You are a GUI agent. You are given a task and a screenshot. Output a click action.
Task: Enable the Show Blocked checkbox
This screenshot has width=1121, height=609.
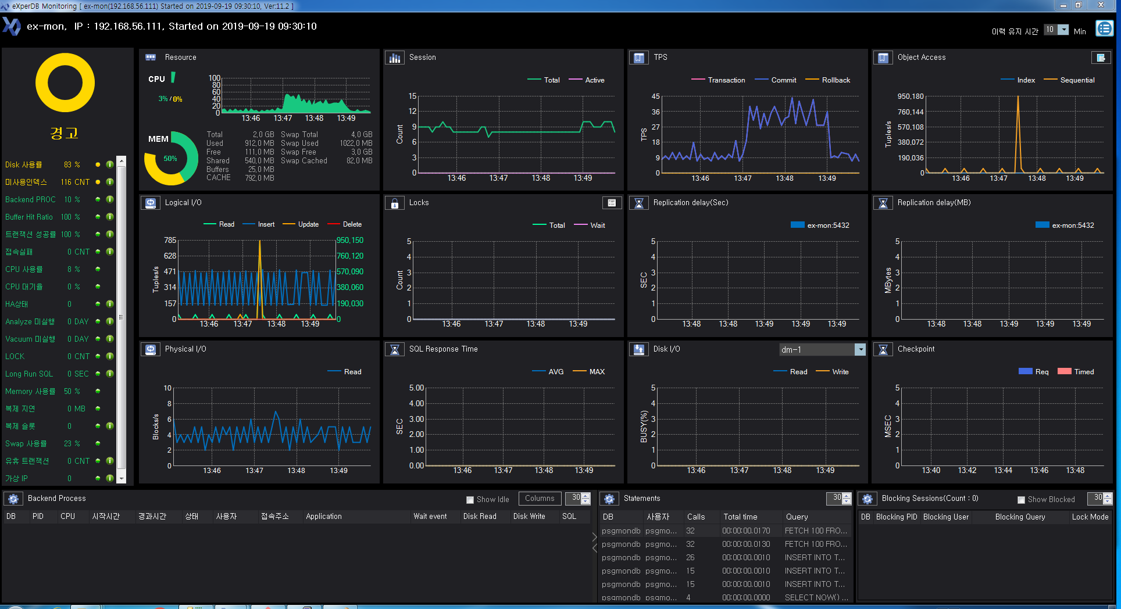pyautogui.click(x=1021, y=500)
